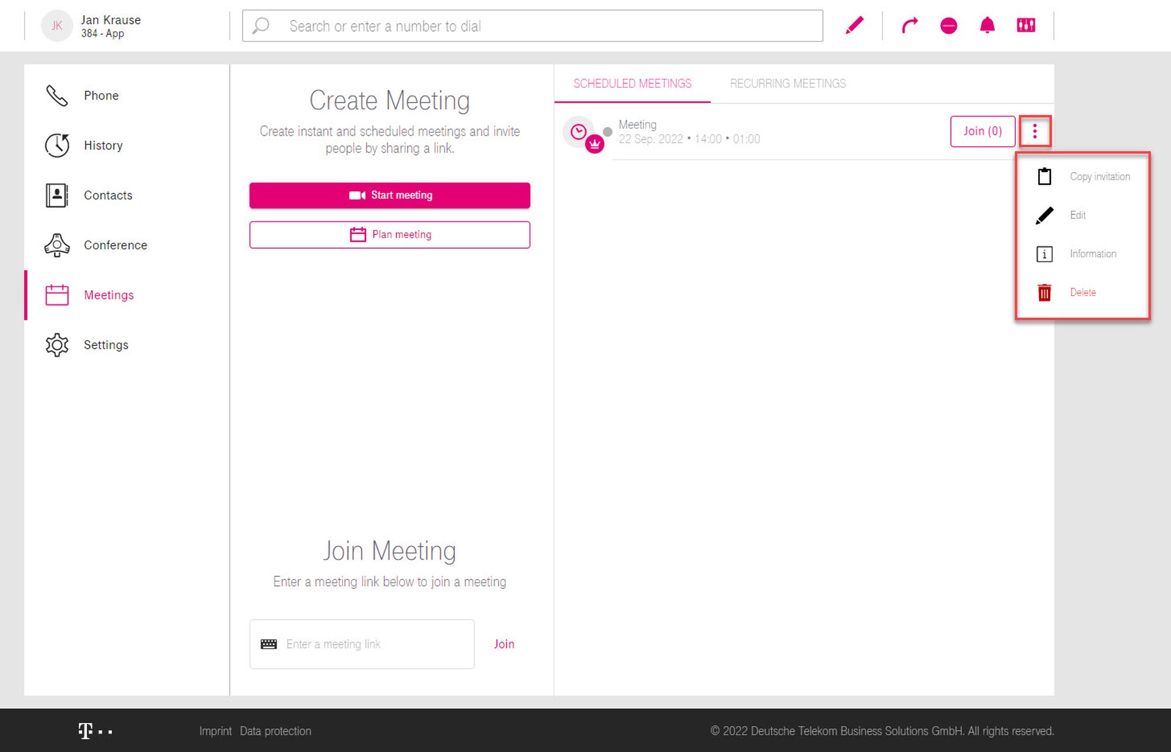
Task: Select Copy invitation from context menu
Action: pos(1099,176)
